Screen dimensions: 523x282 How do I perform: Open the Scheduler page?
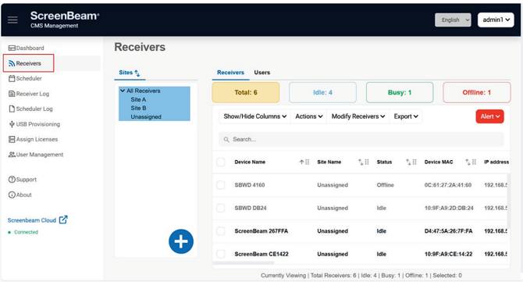click(x=25, y=78)
